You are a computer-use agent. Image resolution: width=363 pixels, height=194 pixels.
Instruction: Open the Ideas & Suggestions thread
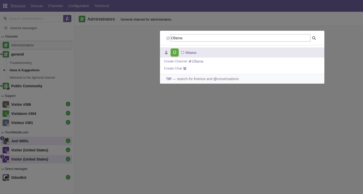pyautogui.click(x=25, y=70)
